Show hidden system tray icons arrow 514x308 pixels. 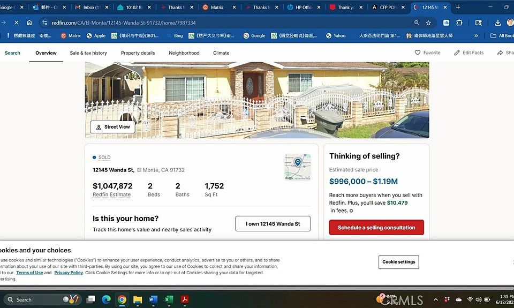[436, 299]
